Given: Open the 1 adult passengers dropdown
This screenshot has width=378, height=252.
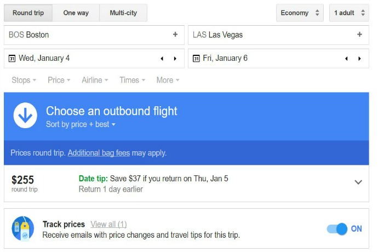Looking at the screenshot, I should (x=349, y=13).
